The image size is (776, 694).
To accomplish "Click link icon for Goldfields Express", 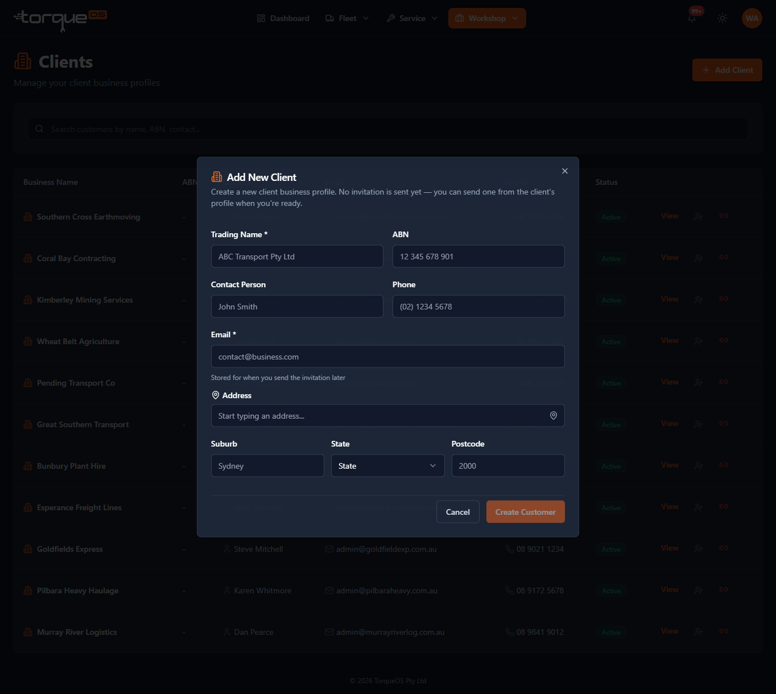I will click(724, 548).
